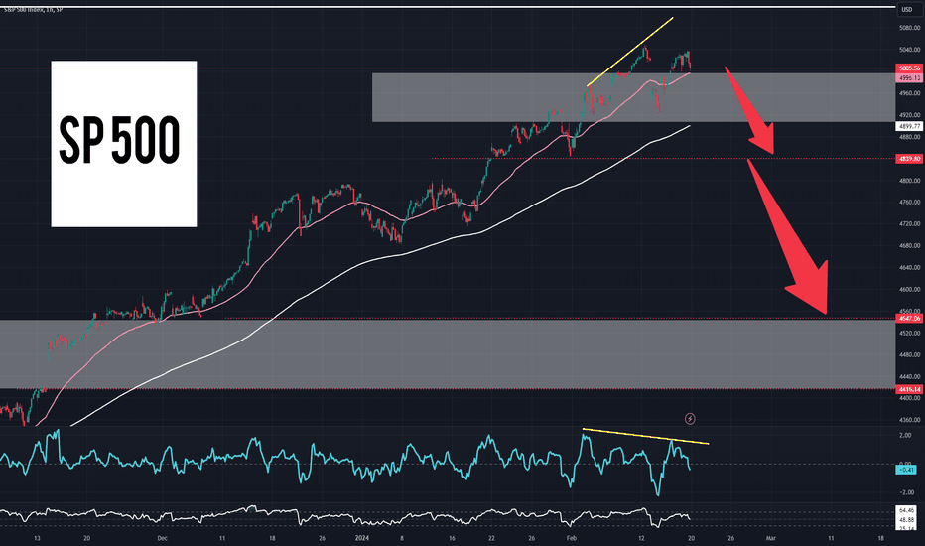Select the red 4416.14 price level label
The image size is (925, 546).
coord(909,389)
